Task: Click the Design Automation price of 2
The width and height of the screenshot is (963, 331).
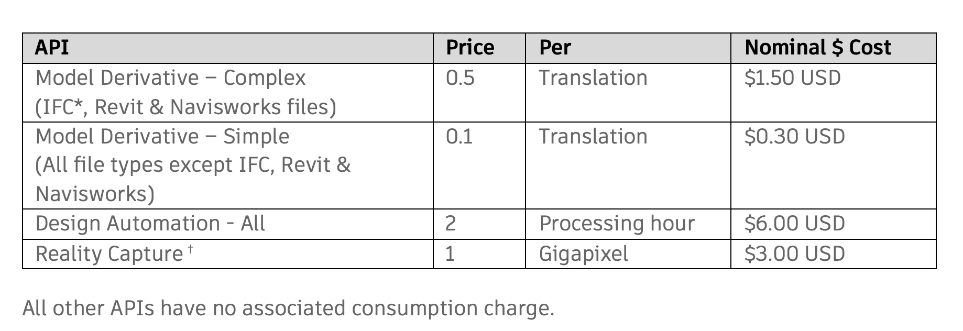Action: point(451,224)
